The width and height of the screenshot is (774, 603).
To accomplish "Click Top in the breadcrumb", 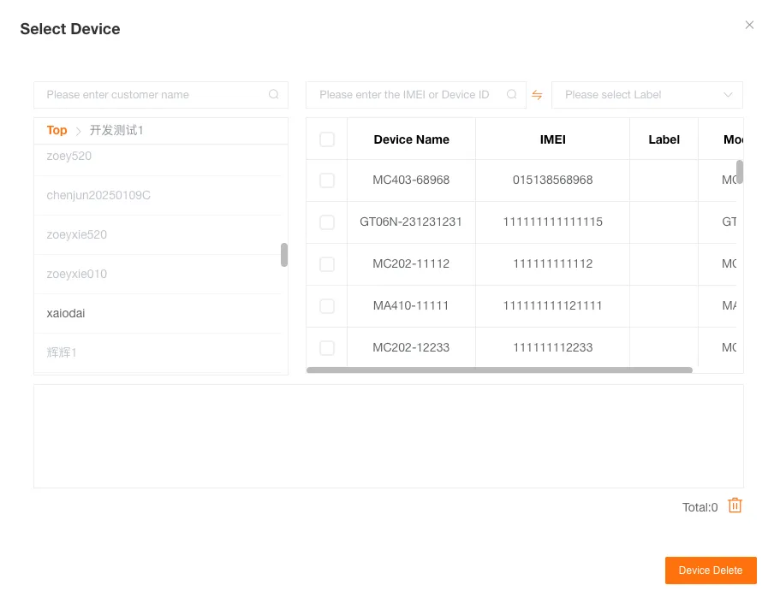I will tap(57, 130).
